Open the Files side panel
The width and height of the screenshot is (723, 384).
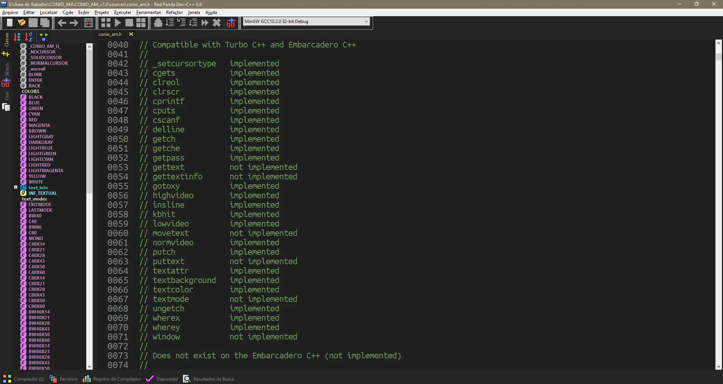pos(6,96)
